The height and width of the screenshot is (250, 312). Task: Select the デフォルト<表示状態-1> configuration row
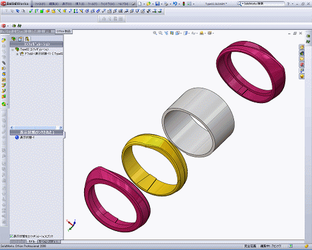click(41, 54)
